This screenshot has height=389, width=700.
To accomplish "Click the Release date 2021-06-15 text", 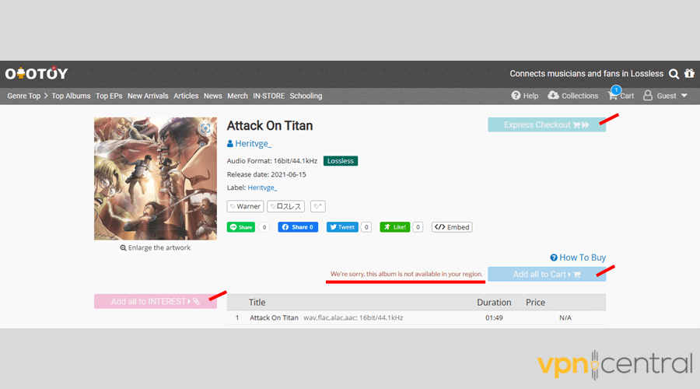I will [267, 174].
